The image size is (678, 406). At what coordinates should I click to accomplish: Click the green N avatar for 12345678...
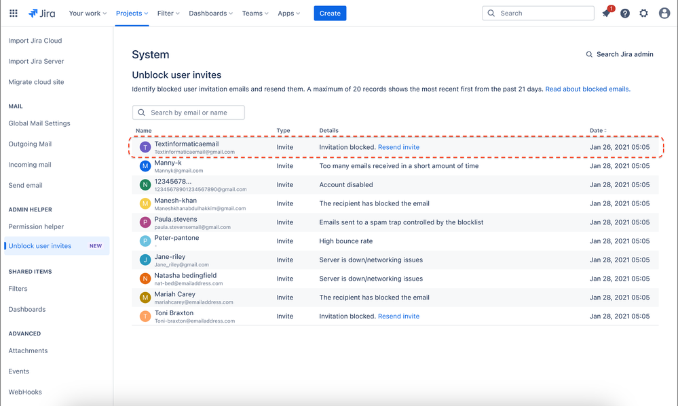tap(145, 185)
